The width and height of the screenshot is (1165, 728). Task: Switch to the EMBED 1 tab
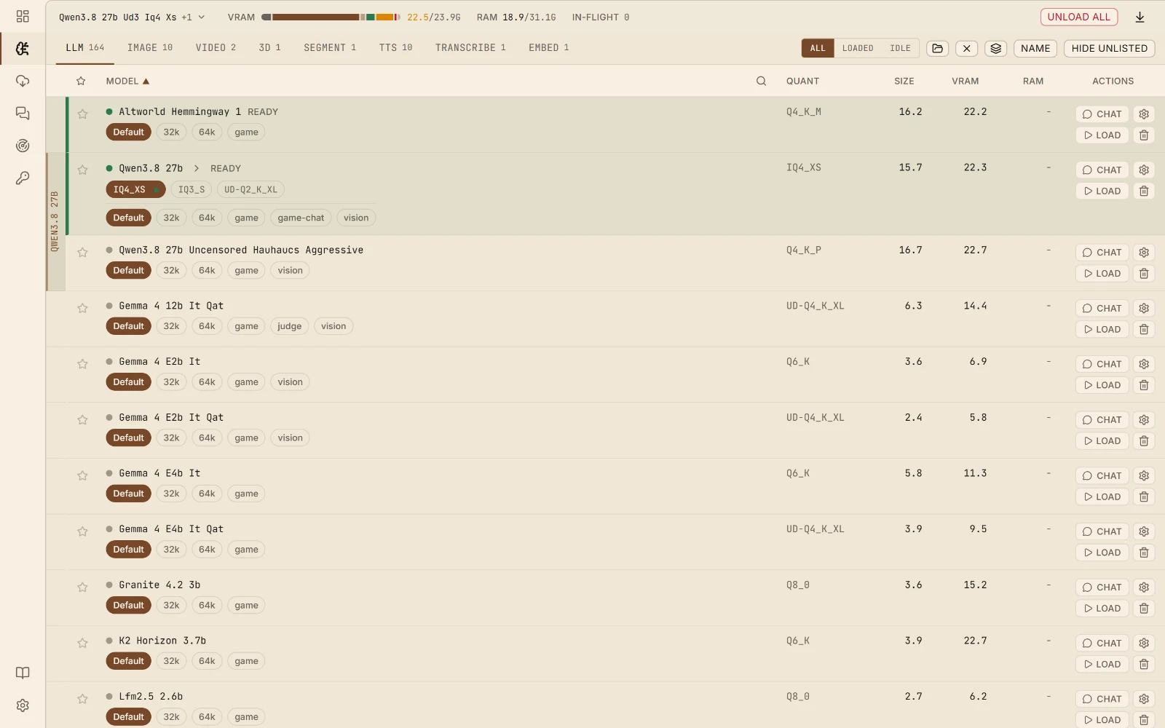(x=548, y=47)
